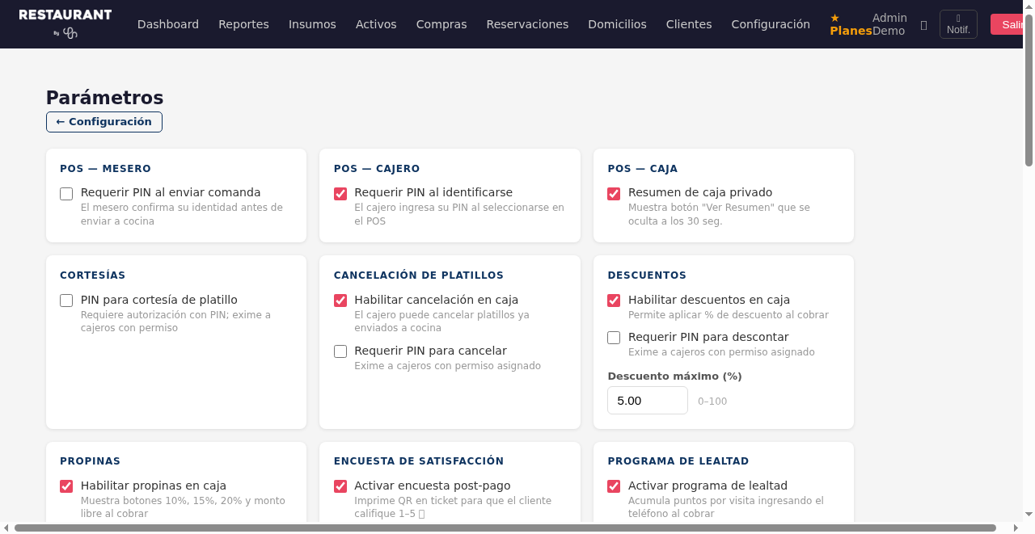Viewport: 1035px width, 534px height.
Task: Go to the Reservaciones section
Action: 527,24
